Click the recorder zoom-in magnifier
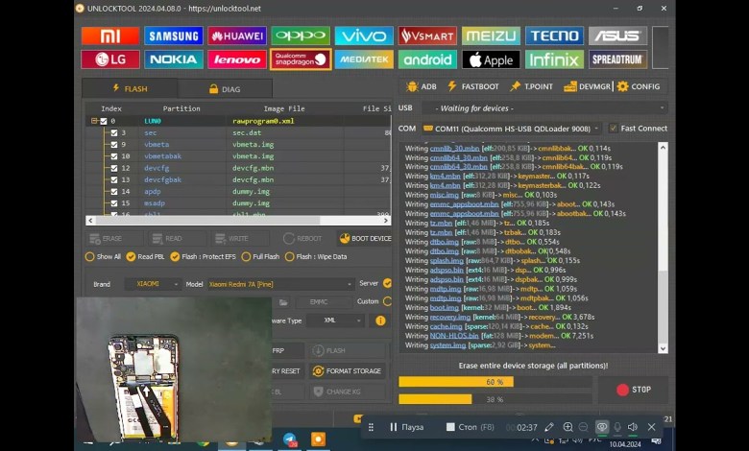 tap(568, 427)
